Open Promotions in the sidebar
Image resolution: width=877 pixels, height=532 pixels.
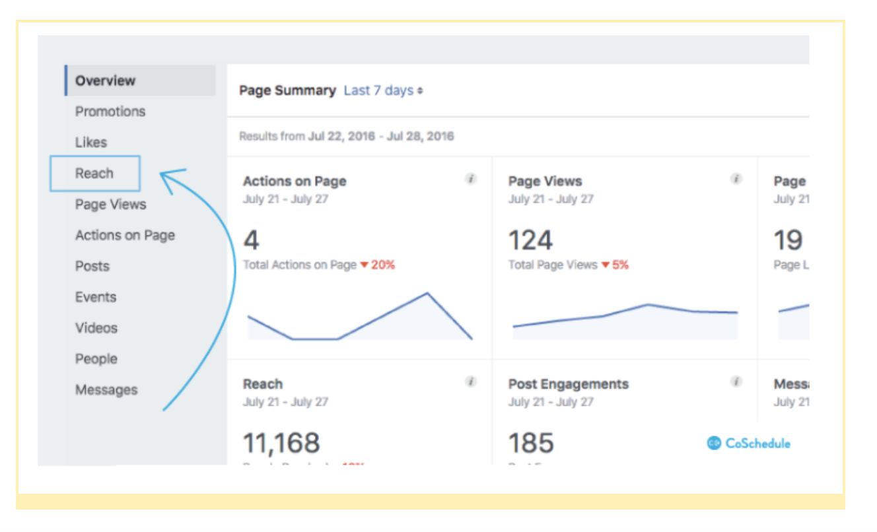coord(110,112)
